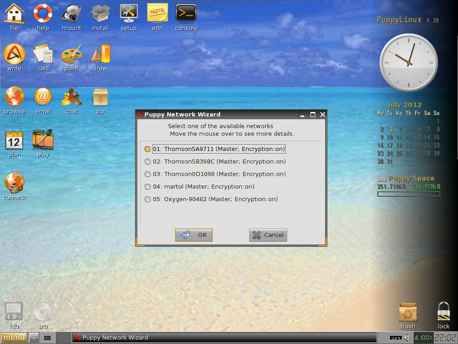
Task: Confirm network selection with OK
Action: pyautogui.click(x=194, y=235)
